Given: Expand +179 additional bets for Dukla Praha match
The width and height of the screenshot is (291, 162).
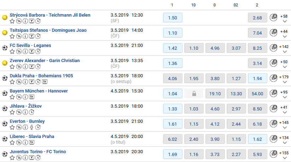Looking at the screenshot, I should pyautogui.click(x=284, y=79).
